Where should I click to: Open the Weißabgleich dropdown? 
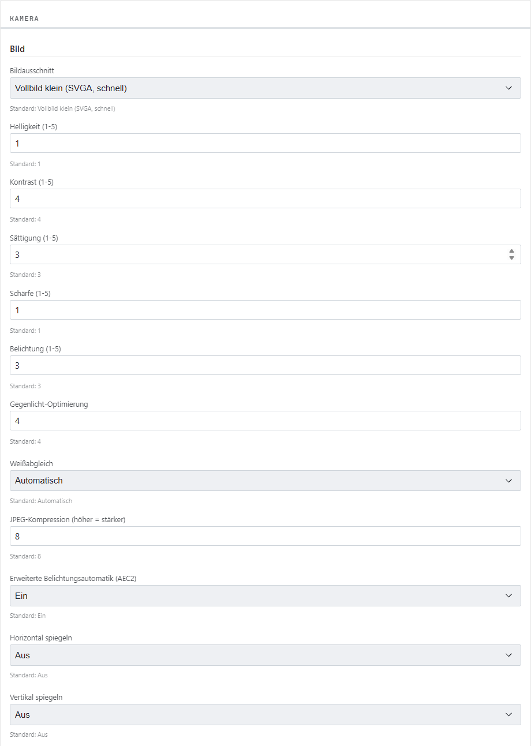click(x=265, y=481)
